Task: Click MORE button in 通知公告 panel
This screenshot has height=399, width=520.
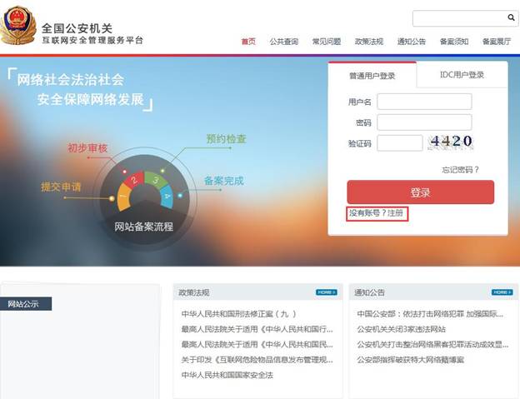Action: [x=501, y=292]
